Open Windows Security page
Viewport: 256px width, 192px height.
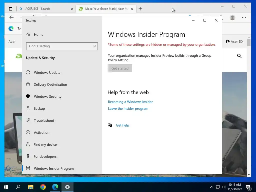(x=47, y=96)
